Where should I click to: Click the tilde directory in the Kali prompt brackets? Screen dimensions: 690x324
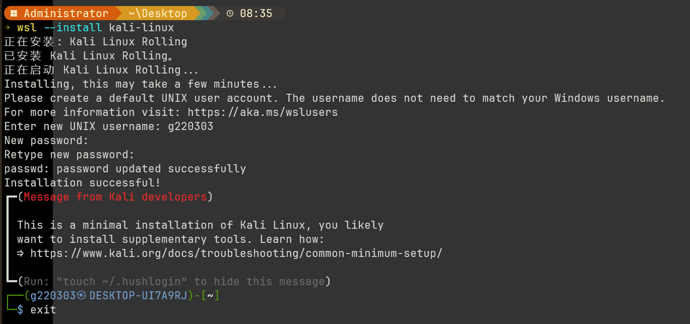pyautogui.click(x=210, y=296)
